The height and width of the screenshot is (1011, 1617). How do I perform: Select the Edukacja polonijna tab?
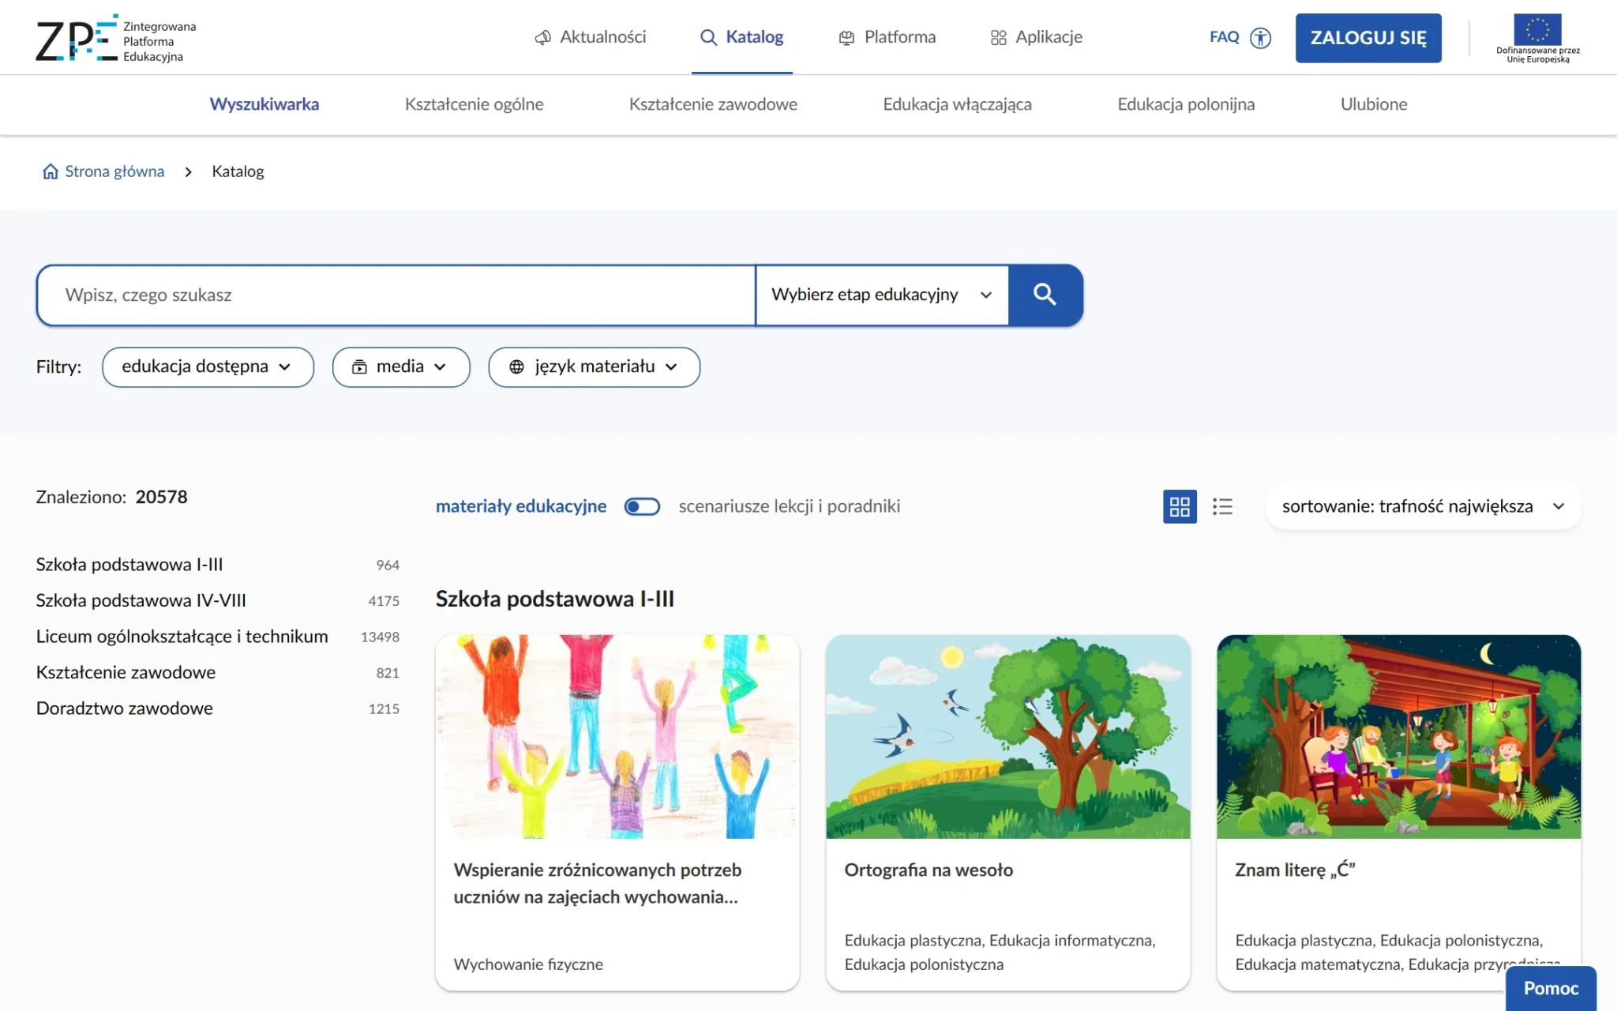[1186, 104]
